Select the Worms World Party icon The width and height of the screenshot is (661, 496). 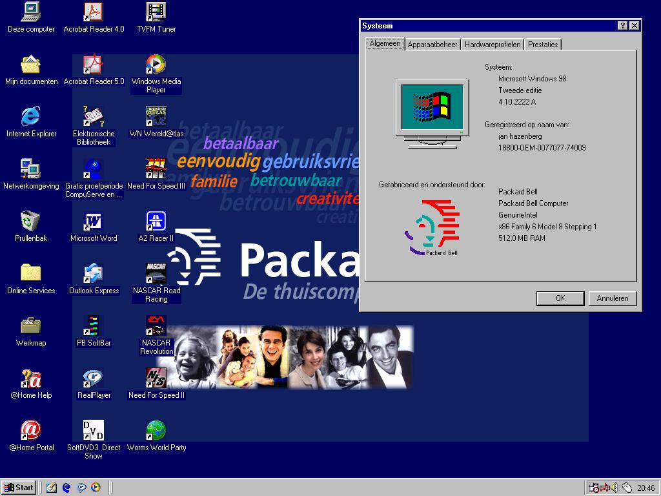pos(156,431)
